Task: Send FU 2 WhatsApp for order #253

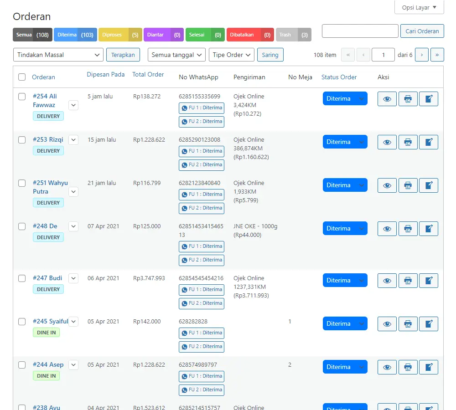Action: pos(202,165)
